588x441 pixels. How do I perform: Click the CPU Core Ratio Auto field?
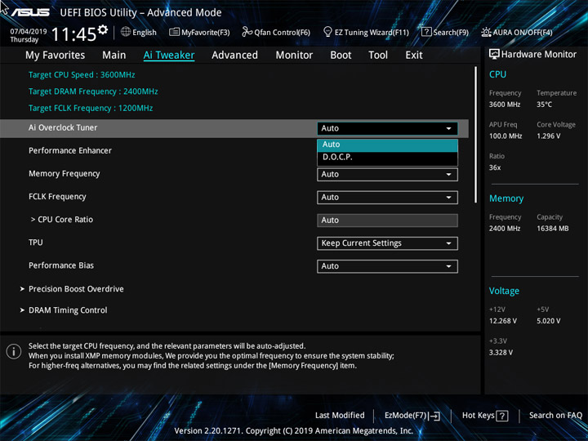pyautogui.click(x=387, y=220)
